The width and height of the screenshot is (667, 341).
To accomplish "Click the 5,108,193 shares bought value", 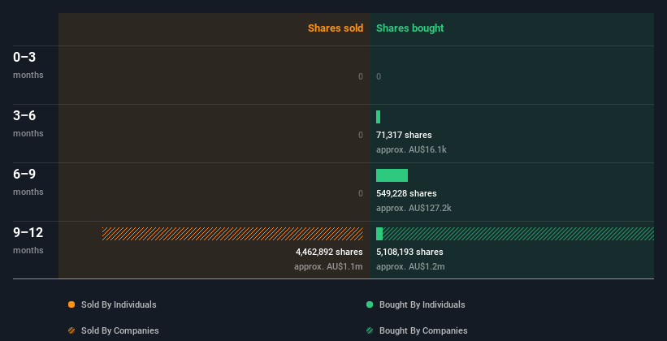I will click(x=409, y=252).
